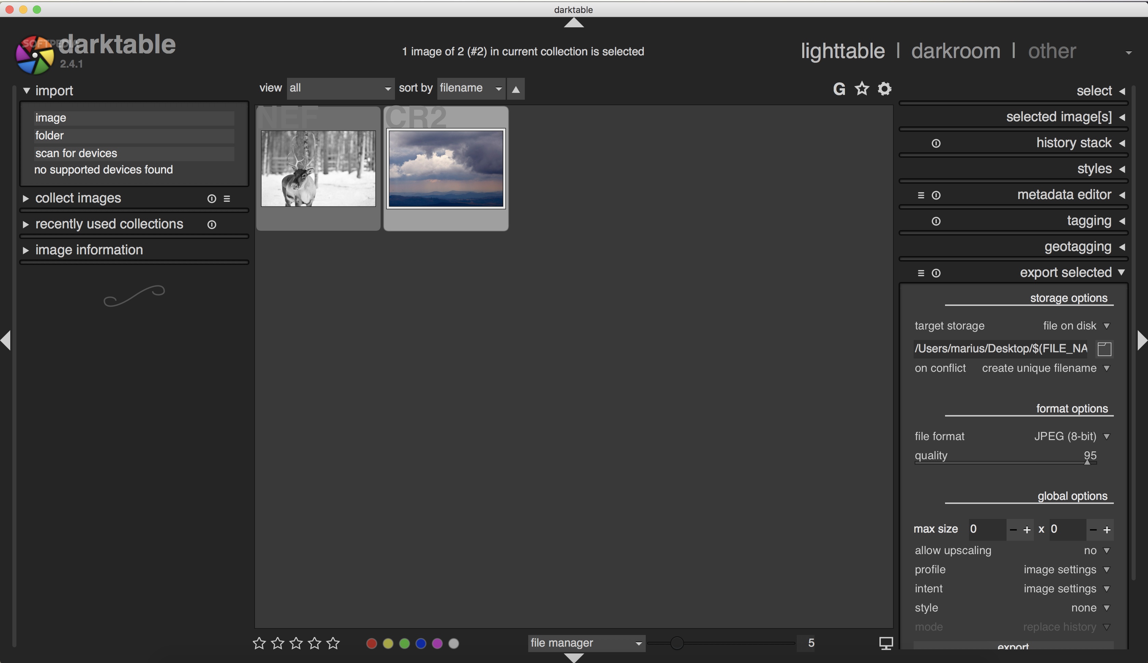Viewport: 1148px width, 663px height.
Task: Open presets menu of the export selected module
Action: coord(921,273)
